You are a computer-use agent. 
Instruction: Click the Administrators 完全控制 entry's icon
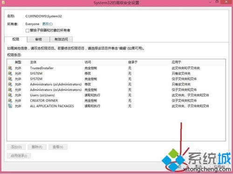pyautogui.click(x=10, y=90)
